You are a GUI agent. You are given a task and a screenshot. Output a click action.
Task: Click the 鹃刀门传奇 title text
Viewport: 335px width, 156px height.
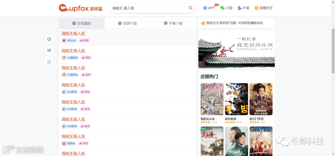[257, 119]
